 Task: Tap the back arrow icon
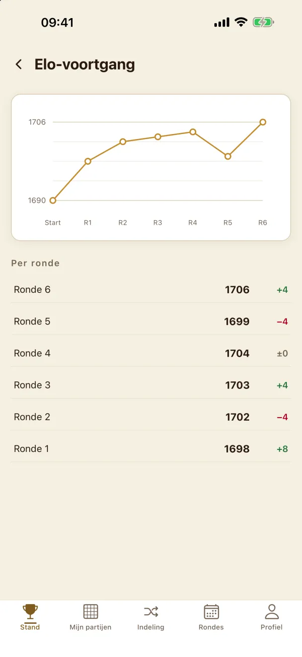[19, 64]
